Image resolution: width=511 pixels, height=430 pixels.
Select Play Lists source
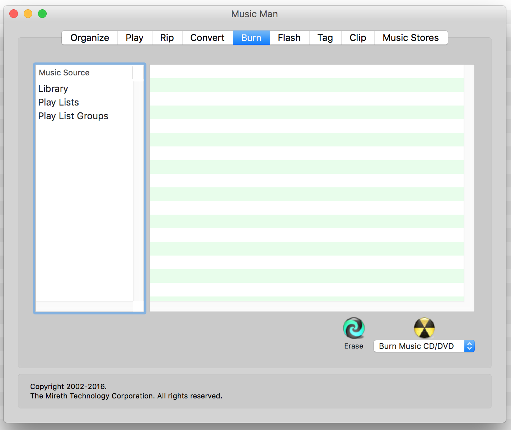84,102
